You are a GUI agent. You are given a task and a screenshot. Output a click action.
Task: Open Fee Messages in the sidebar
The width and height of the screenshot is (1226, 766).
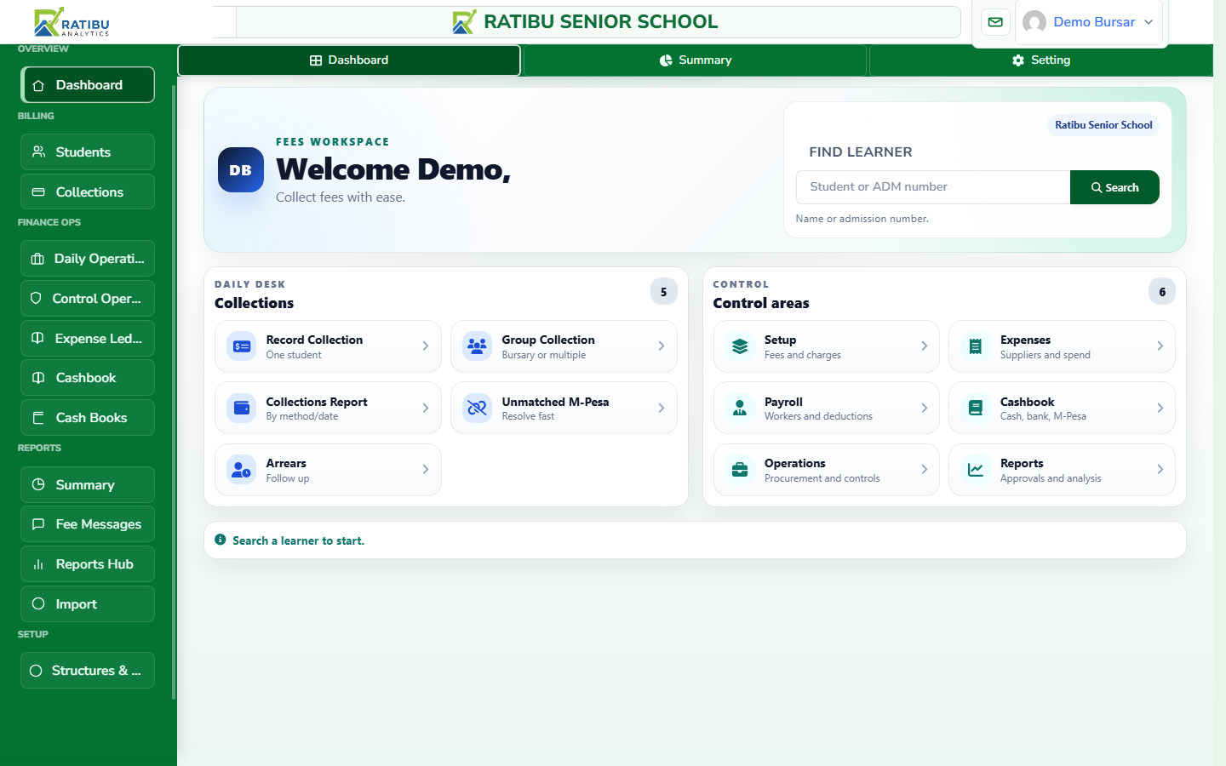[x=88, y=524]
